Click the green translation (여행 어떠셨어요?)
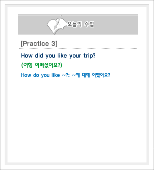Screen dimensions: 154x170 pos(42,65)
